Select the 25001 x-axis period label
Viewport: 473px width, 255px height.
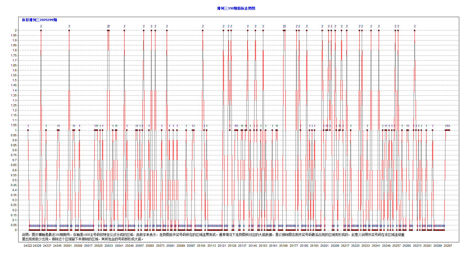[68, 246]
